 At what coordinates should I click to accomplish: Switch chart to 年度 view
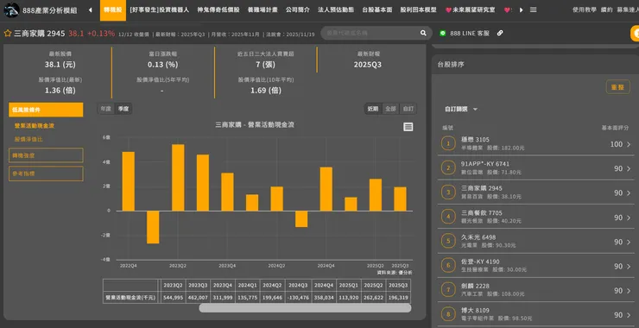point(106,109)
